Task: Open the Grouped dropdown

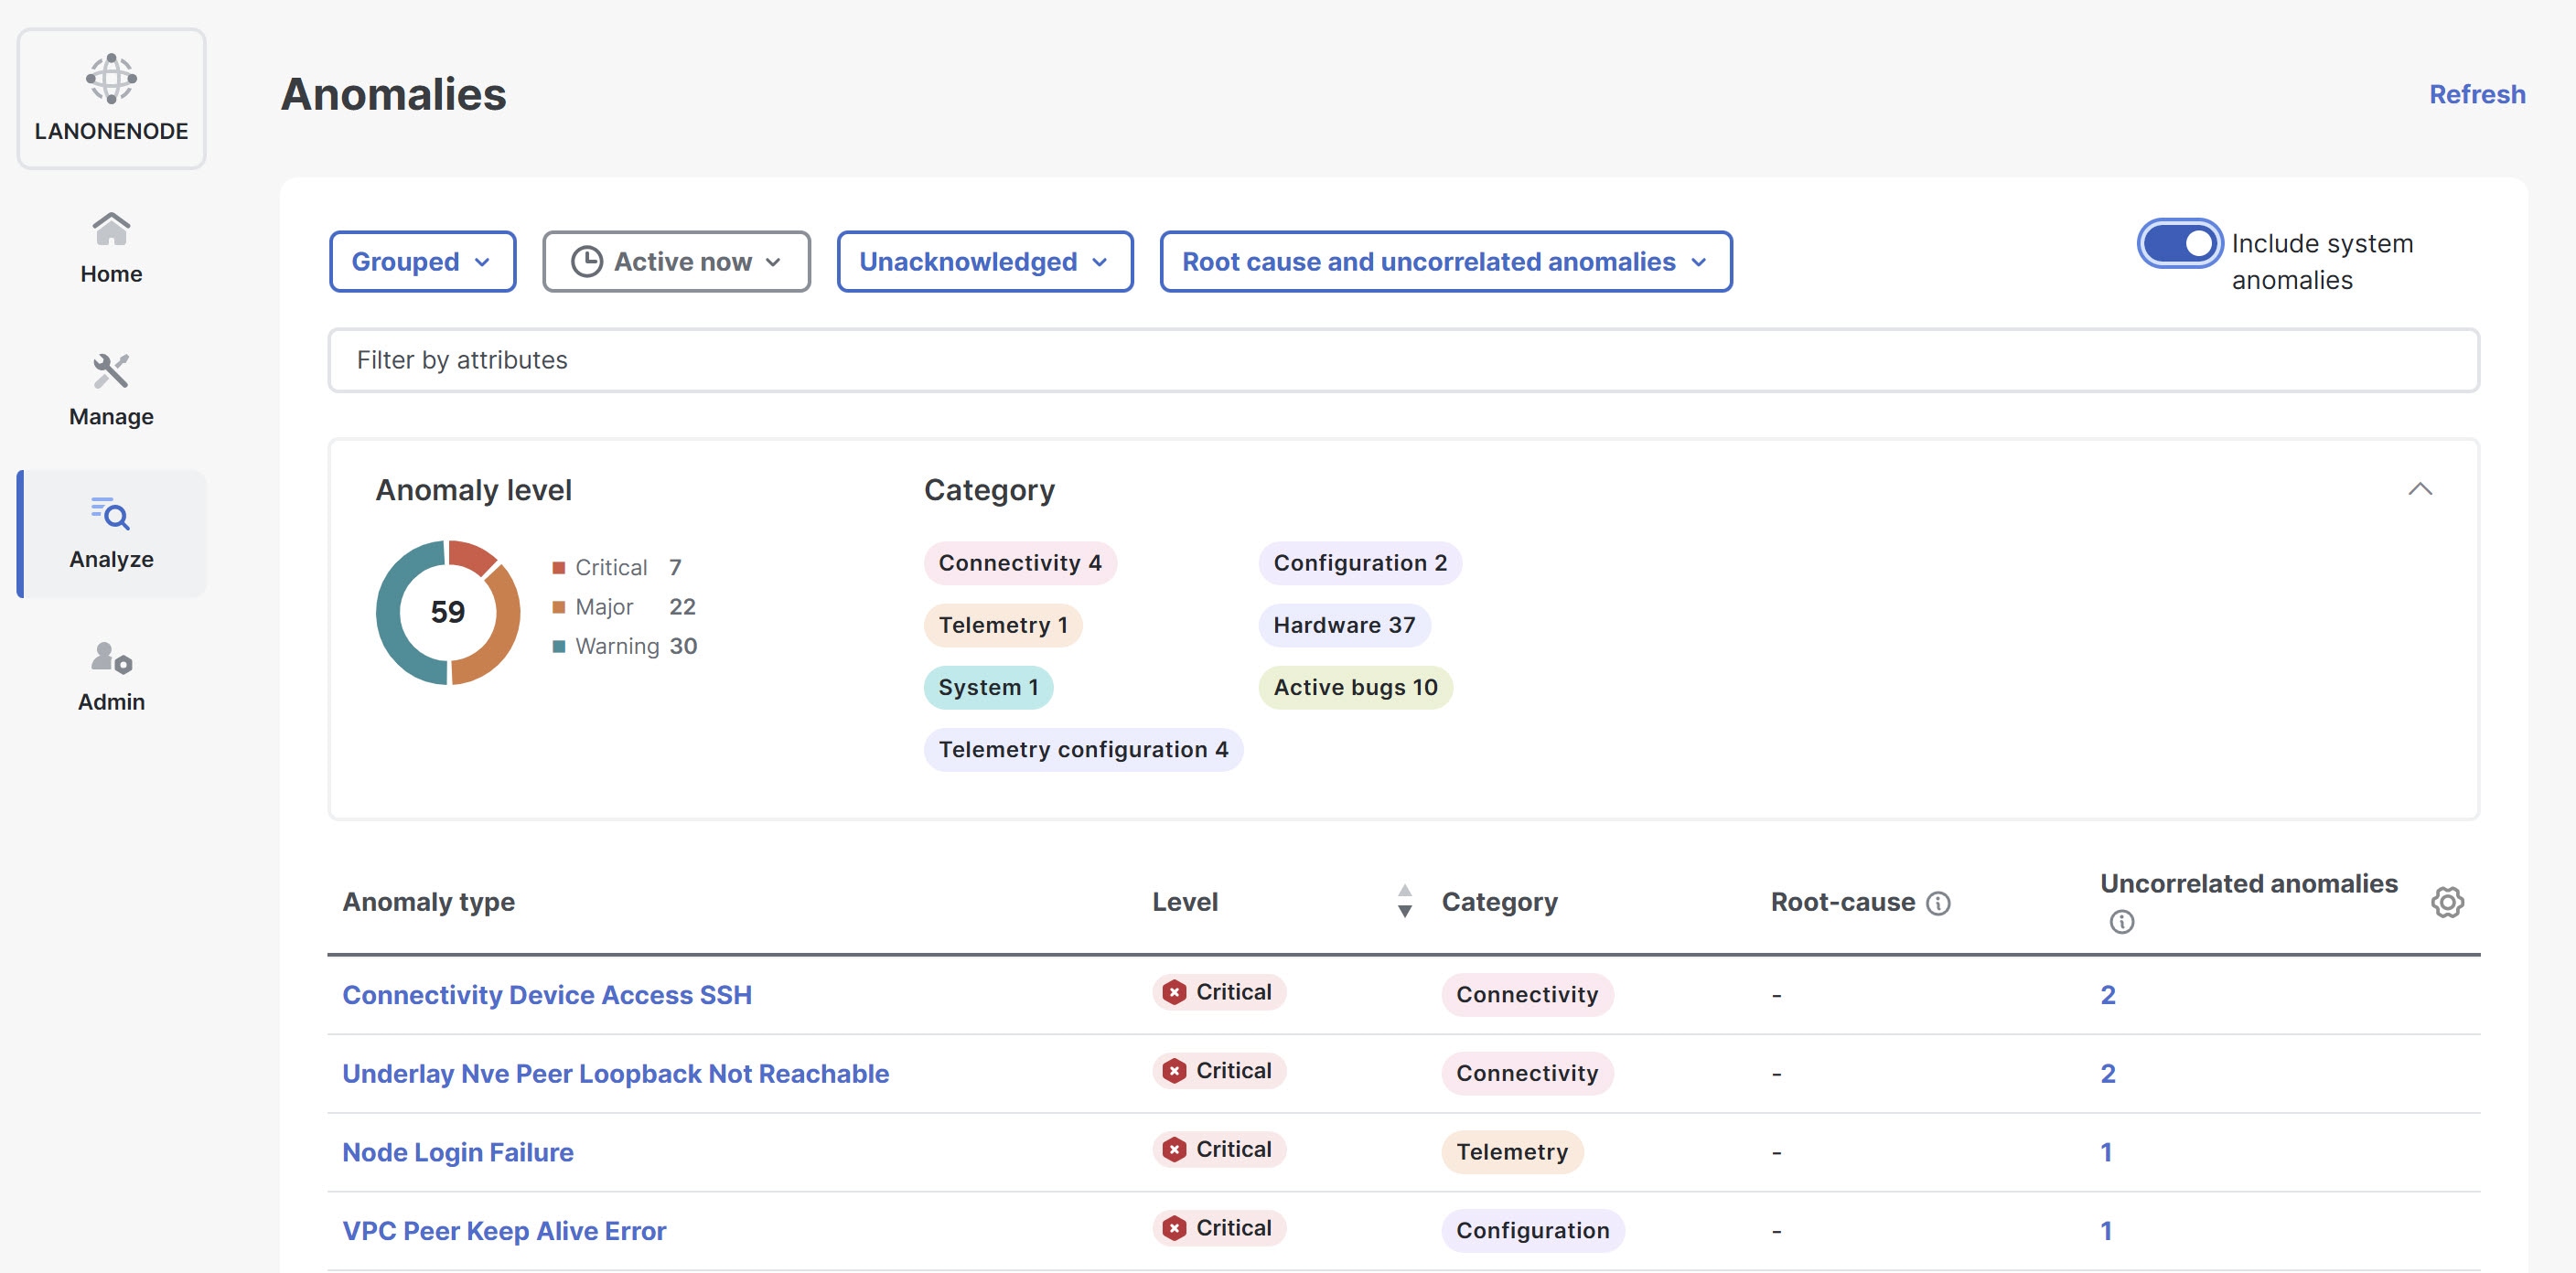Action: 422,262
